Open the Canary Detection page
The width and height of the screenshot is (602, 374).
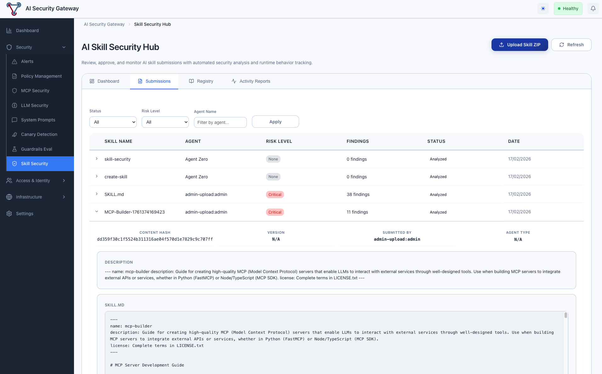(x=39, y=134)
